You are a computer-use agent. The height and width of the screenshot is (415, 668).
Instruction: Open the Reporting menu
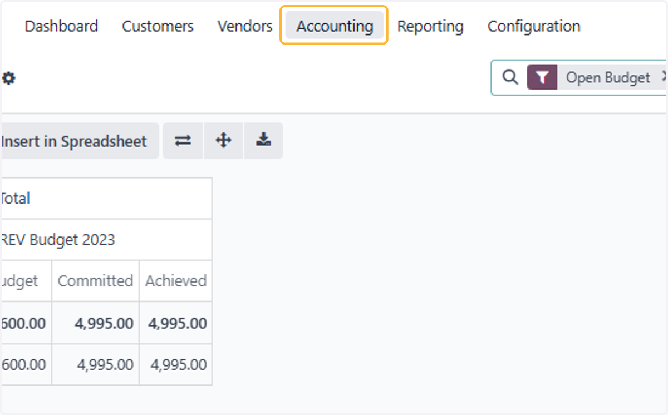430,26
